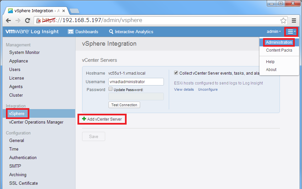Viewport: 302px width, 189px height.
Task: Select vSphere under Integration
Action: 39,113
